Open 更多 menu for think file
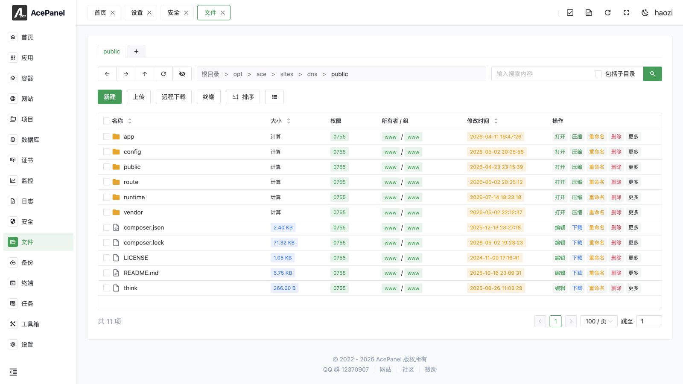This screenshot has height=384, width=683. click(x=633, y=288)
